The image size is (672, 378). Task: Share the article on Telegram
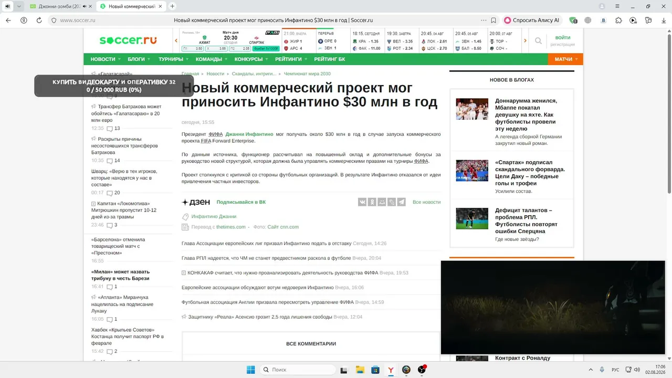(x=401, y=202)
